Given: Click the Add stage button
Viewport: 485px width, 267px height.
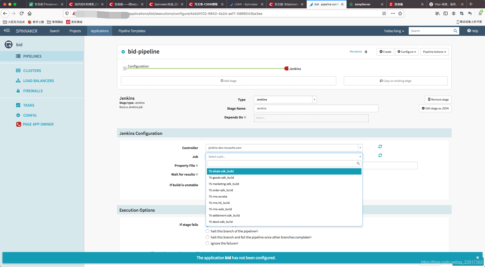Looking at the screenshot, I should coord(228,81).
